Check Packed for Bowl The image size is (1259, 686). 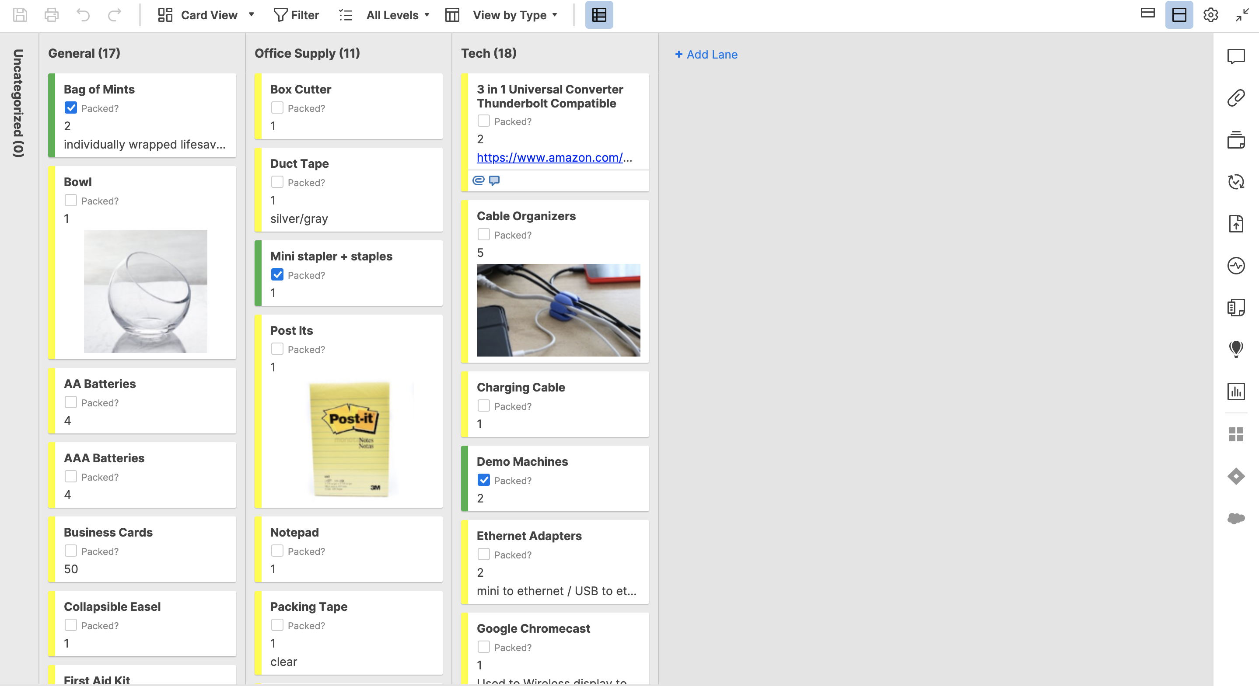click(x=71, y=201)
